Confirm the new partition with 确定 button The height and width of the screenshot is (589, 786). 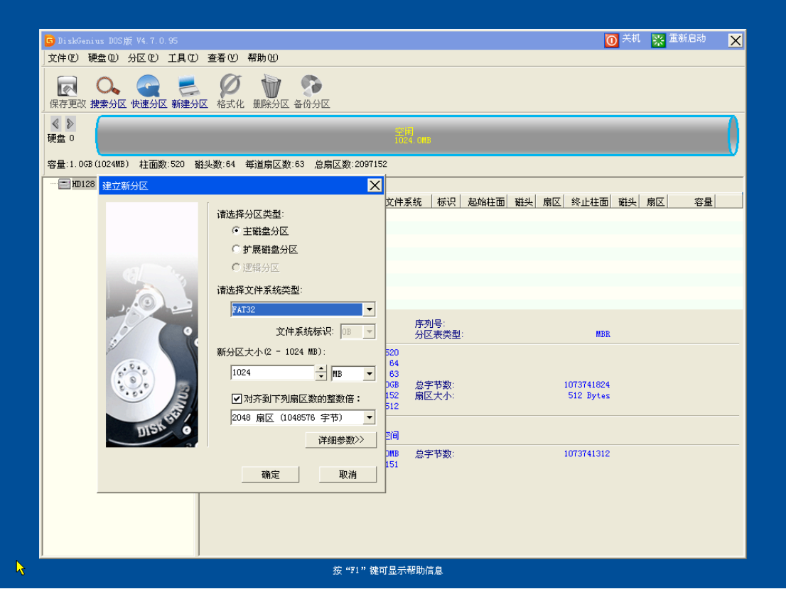click(270, 475)
